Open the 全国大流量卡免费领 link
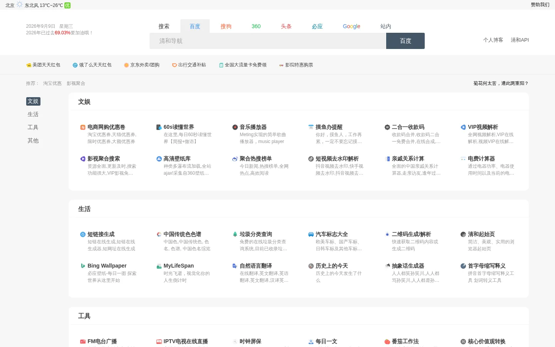 (x=243, y=65)
